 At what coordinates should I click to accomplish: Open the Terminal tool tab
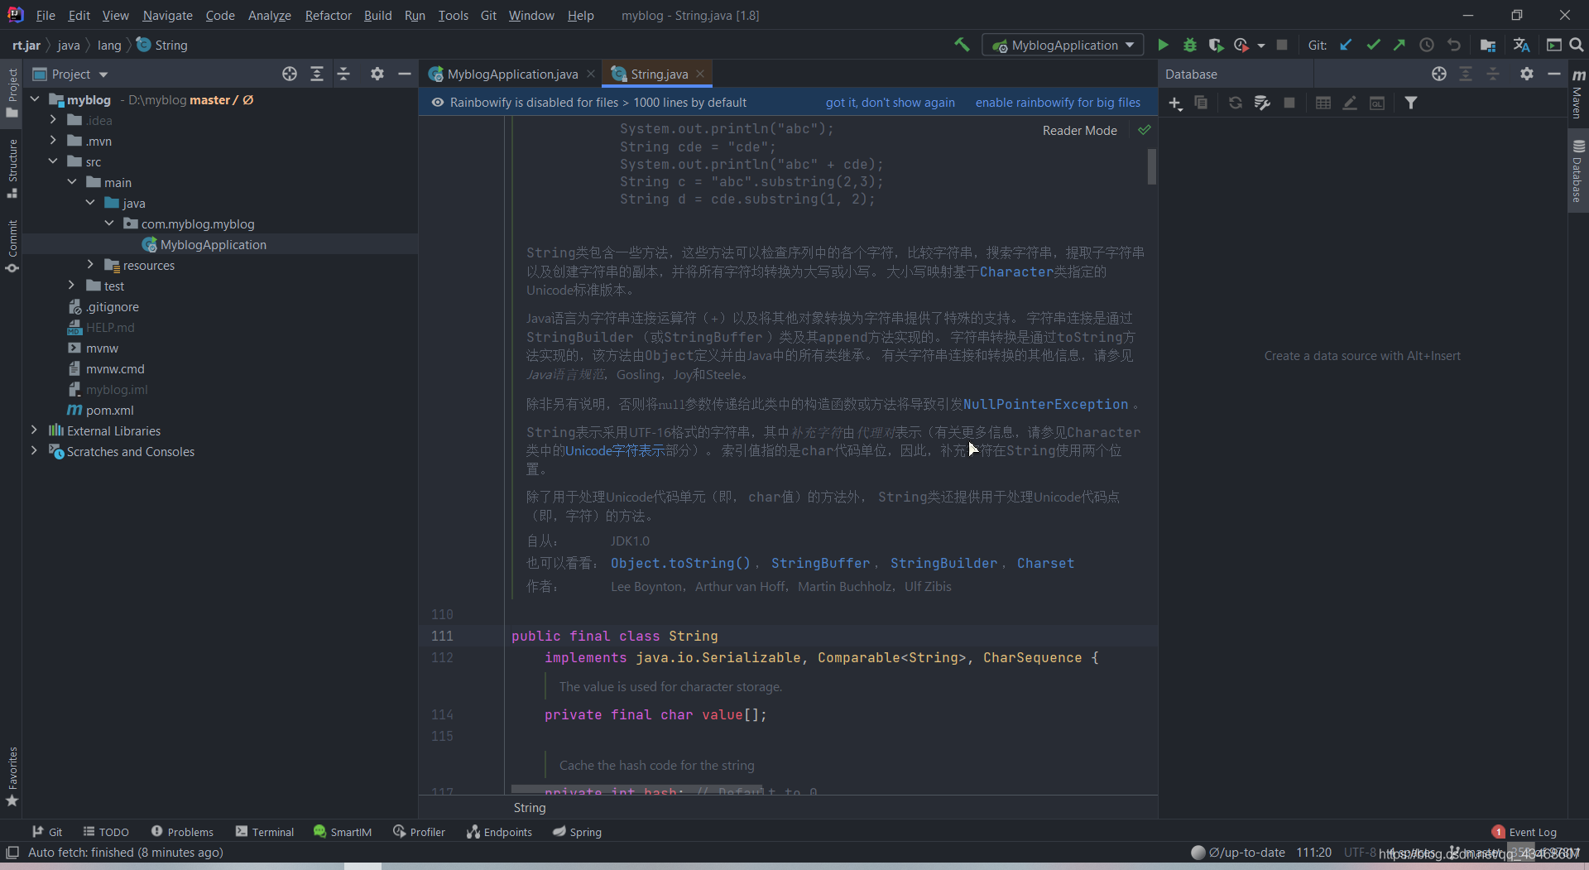pos(265,832)
